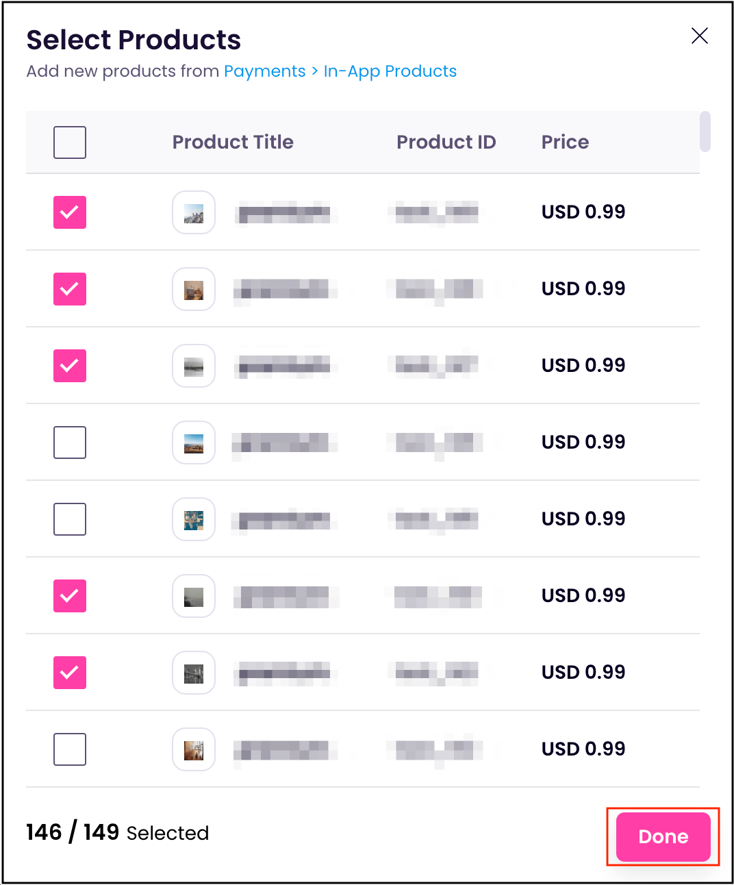
Task: Check the fourth product row checkbox
Action: click(70, 442)
